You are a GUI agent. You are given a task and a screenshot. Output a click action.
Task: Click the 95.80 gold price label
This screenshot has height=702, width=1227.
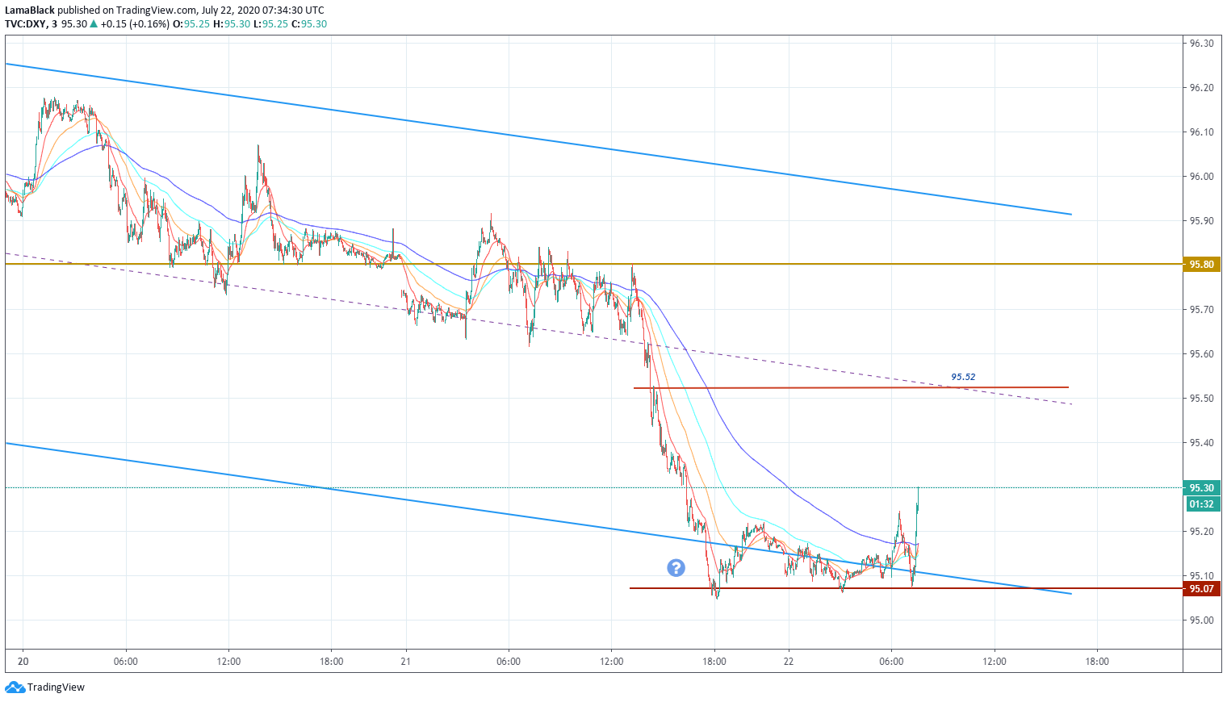pyautogui.click(x=1201, y=265)
